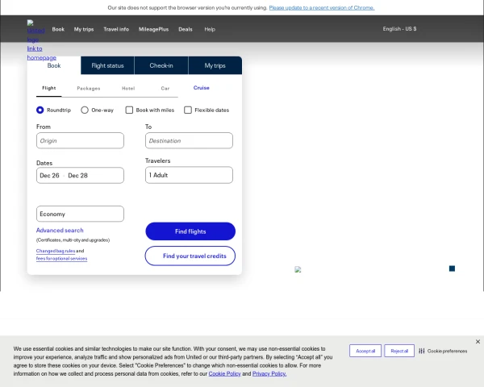The image size is (484, 387).
Task: Select the Roundtrip radio button
Action: click(40, 110)
